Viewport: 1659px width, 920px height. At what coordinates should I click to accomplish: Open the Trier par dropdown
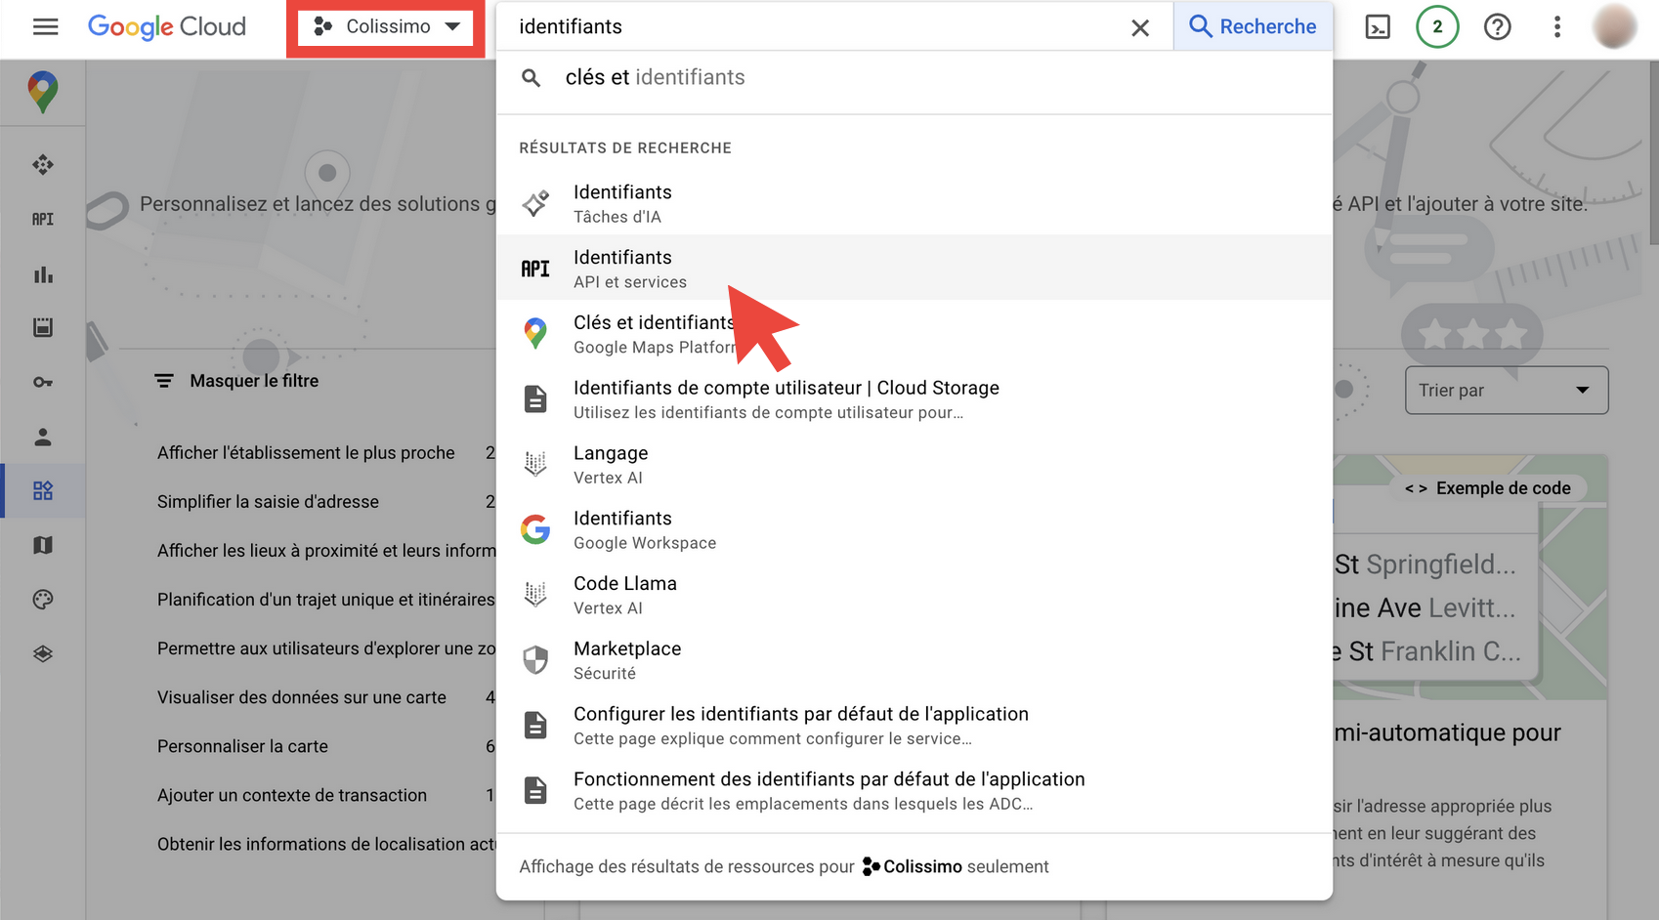1507,391
